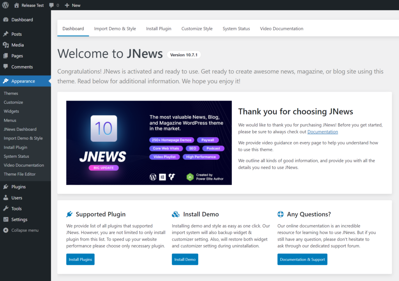
Task: Open the Plugins icon in sidebar
Action: 6,186
